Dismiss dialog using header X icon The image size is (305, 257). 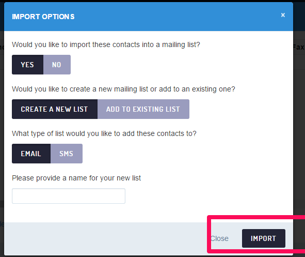pyautogui.click(x=283, y=15)
